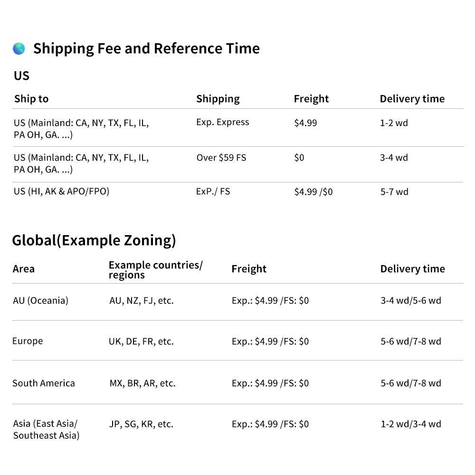475x475 pixels.
Task: Click the $4.99 freight for Exp. Express
Action: pos(305,123)
